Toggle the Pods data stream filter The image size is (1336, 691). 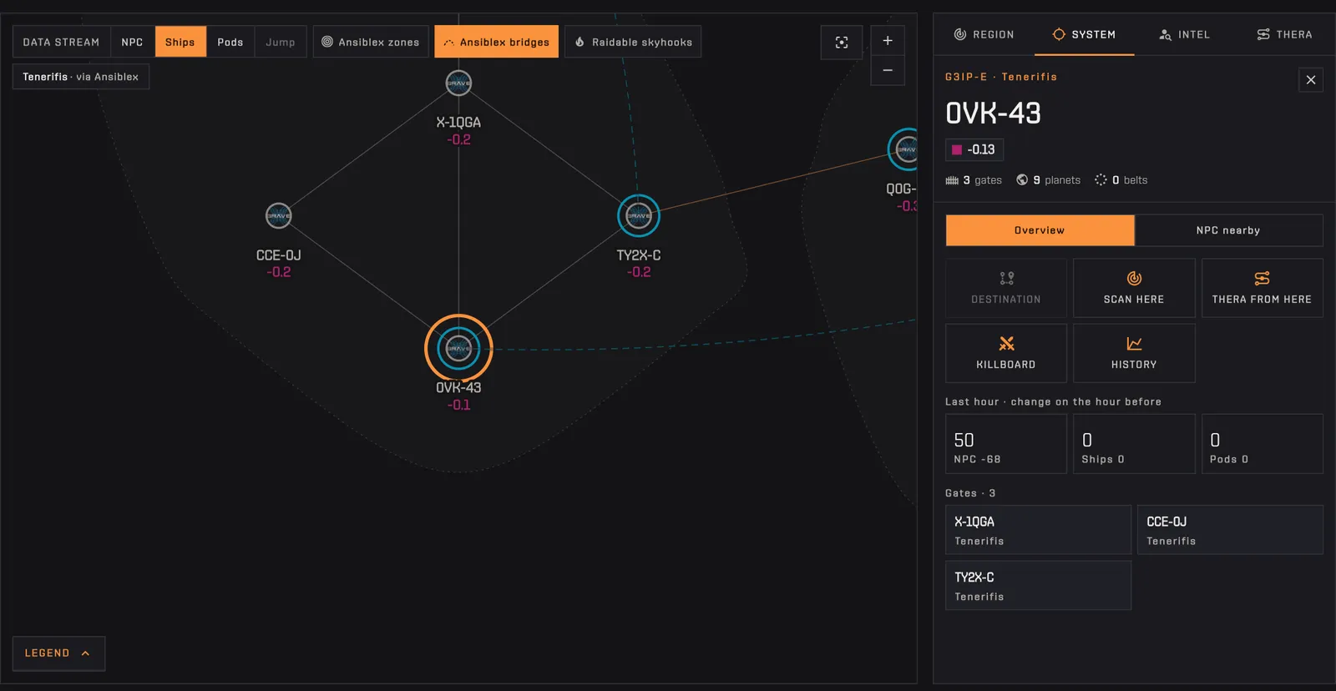(x=230, y=42)
